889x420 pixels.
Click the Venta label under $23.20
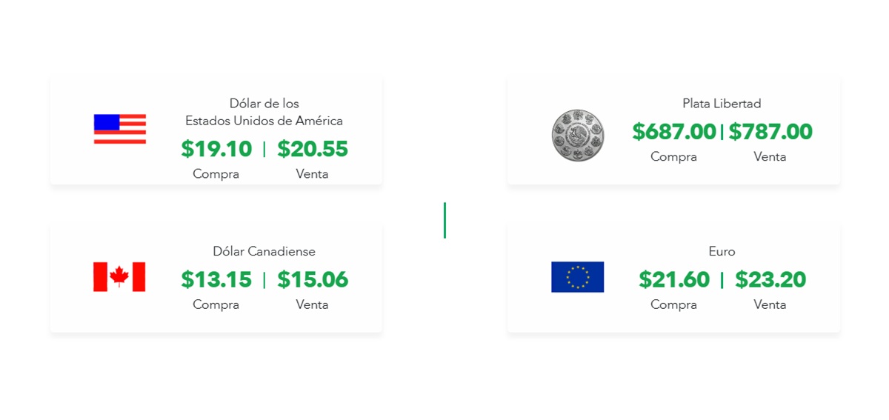(770, 304)
